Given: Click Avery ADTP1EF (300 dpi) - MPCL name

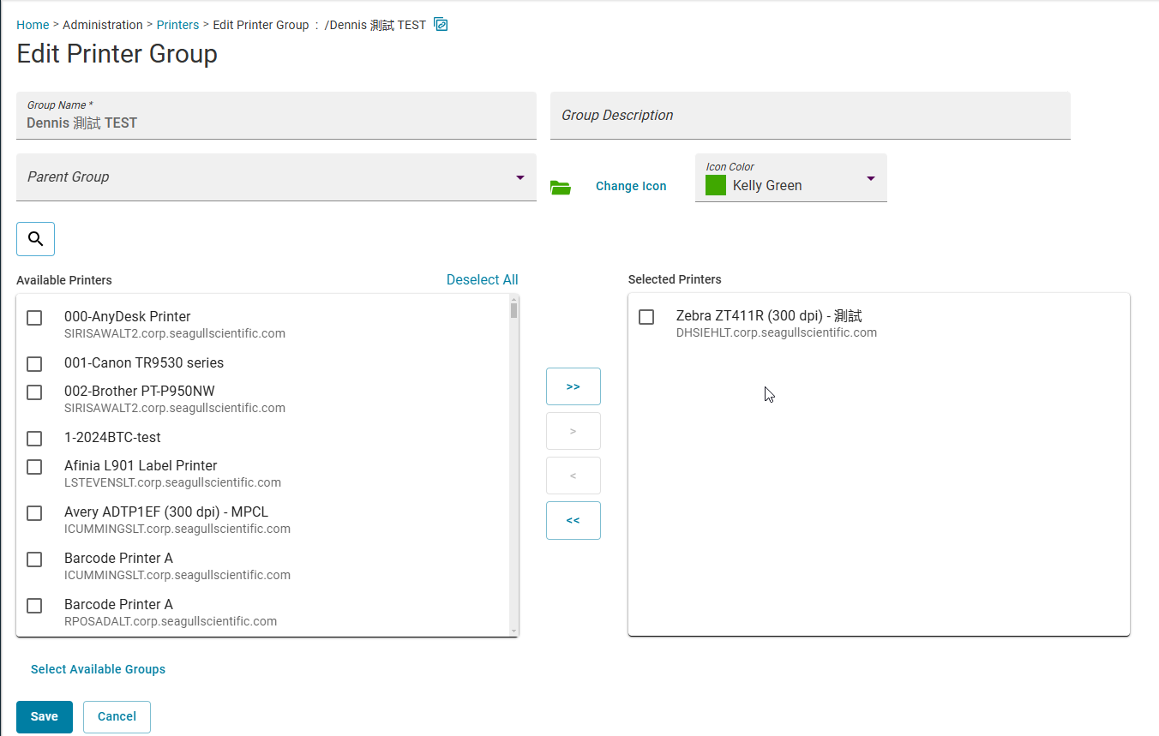Looking at the screenshot, I should [x=166, y=512].
